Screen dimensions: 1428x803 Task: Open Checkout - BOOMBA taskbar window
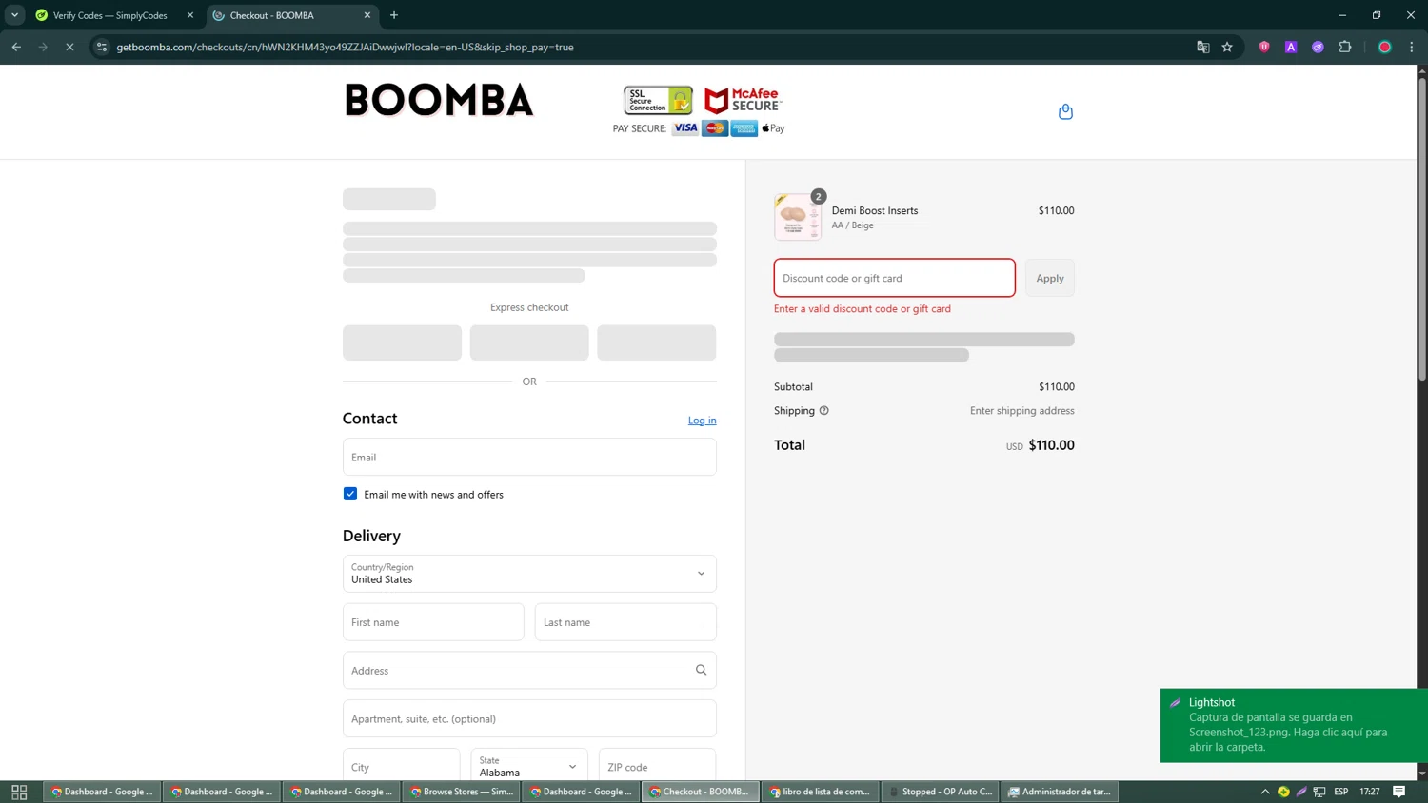pos(701,792)
